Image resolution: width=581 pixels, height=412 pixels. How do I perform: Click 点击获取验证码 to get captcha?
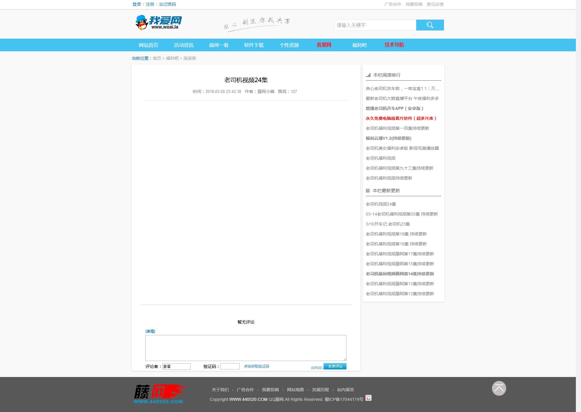[x=257, y=366]
